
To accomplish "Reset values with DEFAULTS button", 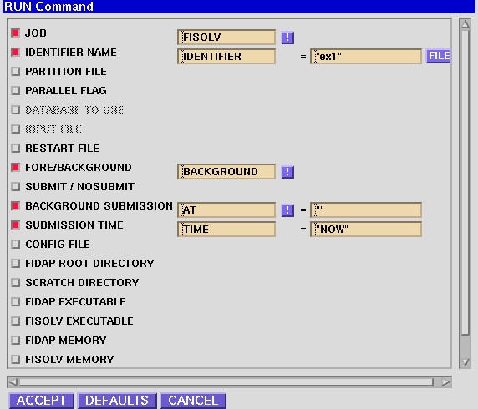I will click(x=117, y=401).
